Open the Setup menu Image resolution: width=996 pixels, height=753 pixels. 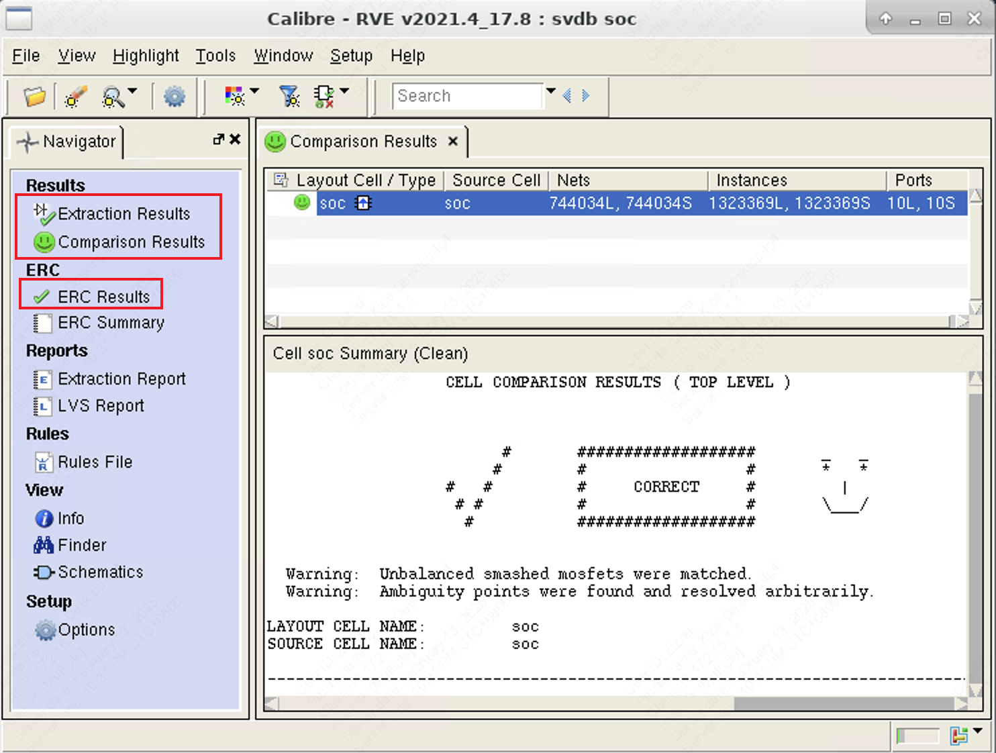(350, 56)
